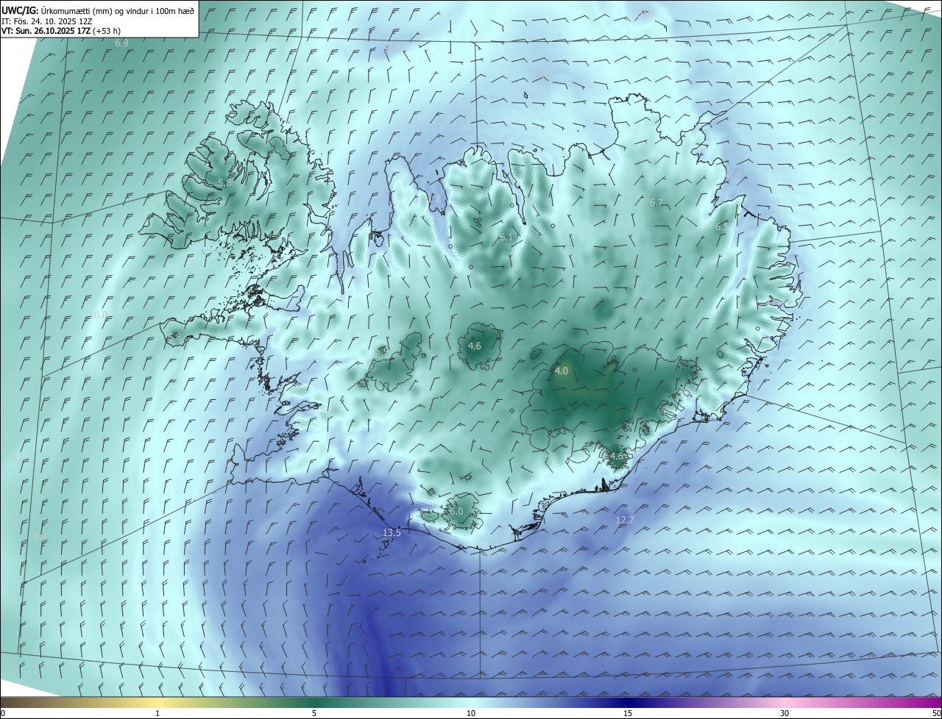Viewport: 942px width, 719px height.
Task: Click the title line "Úrkomumætti (mm) og vindur í 100m hæð"
Action: (x=118, y=10)
